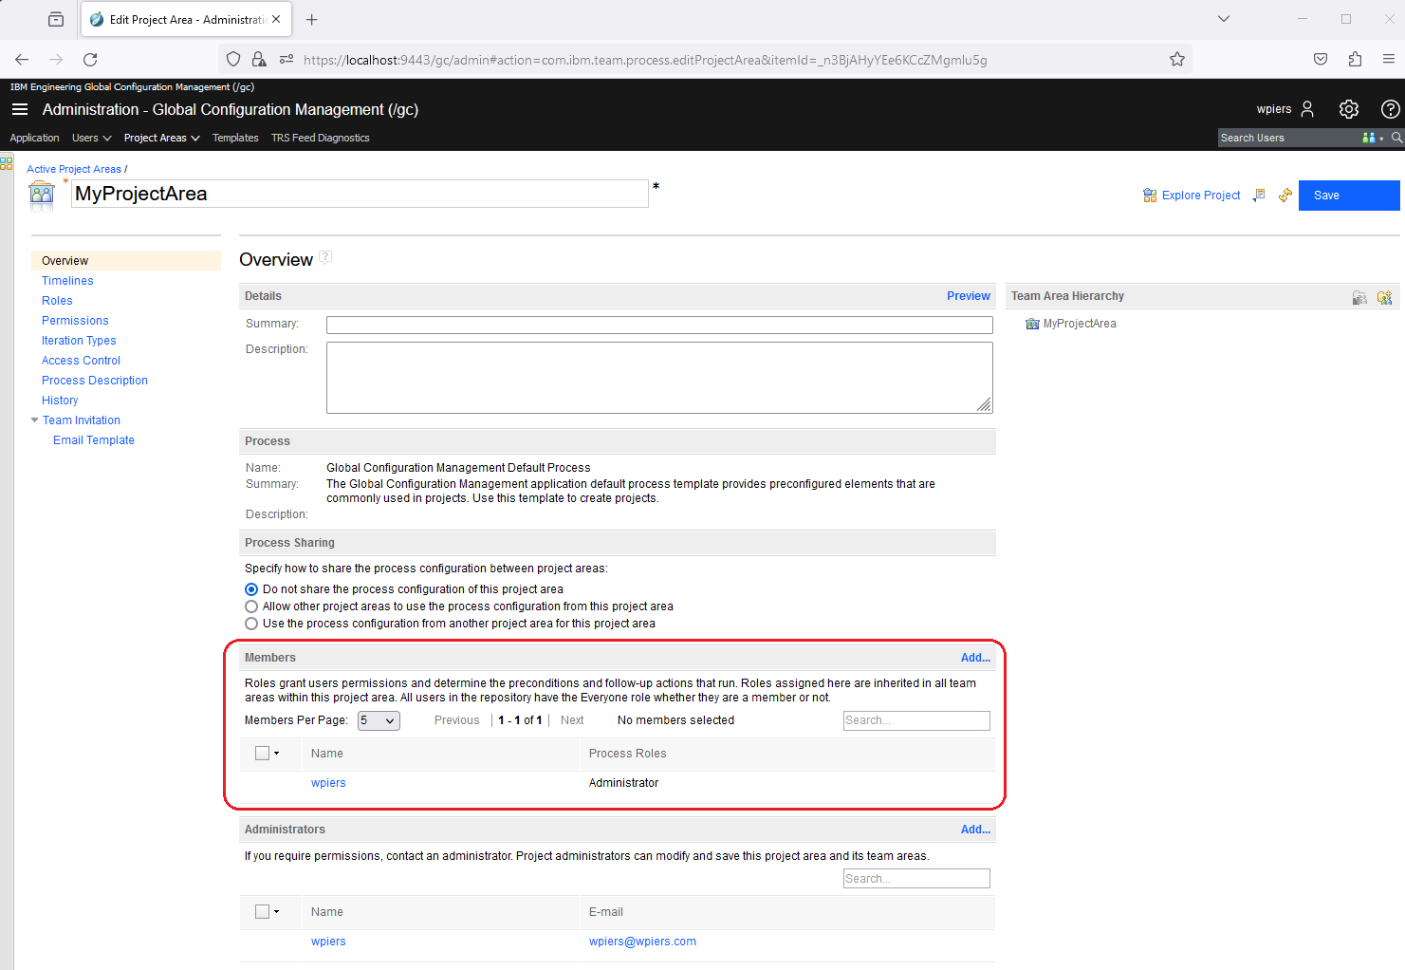Screen dimensions: 1405x970
Task: Open the Email Template item
Action: (94, 440)
